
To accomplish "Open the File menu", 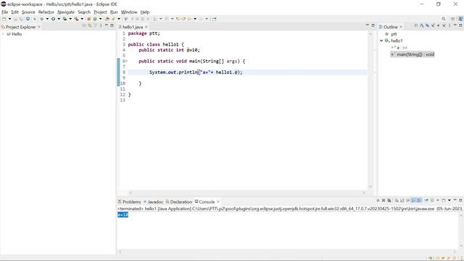I will (5, 12).
